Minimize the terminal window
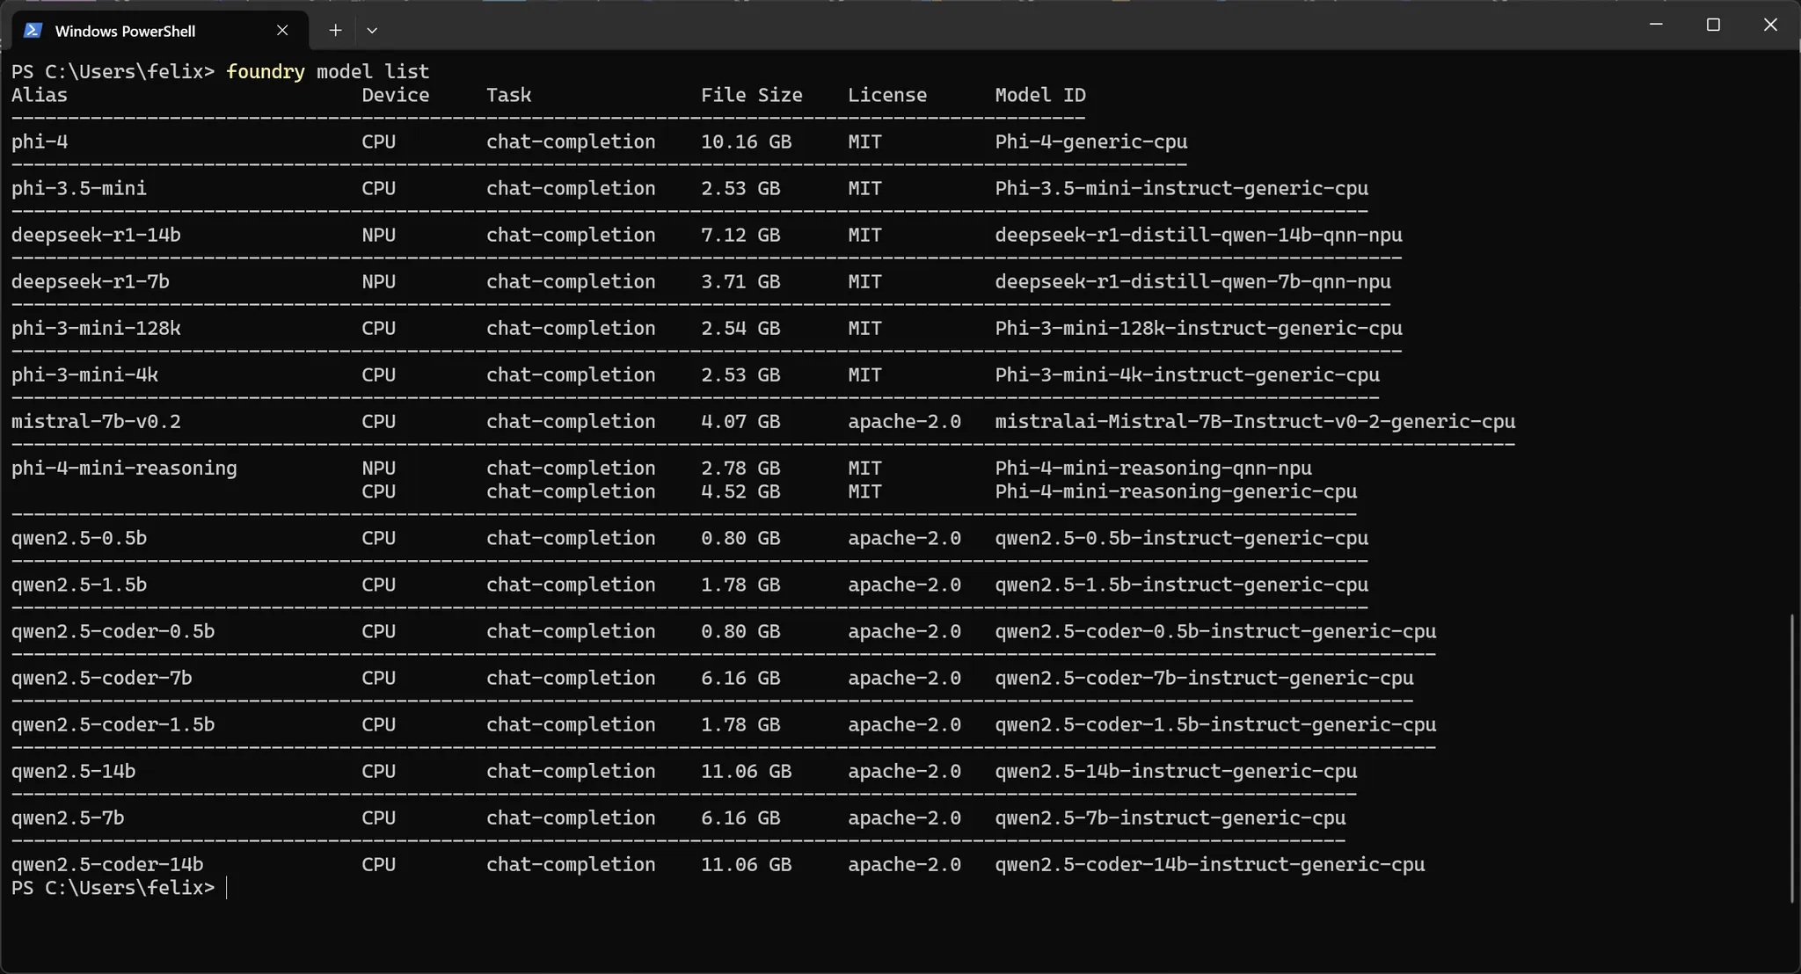 point(1656,25)
